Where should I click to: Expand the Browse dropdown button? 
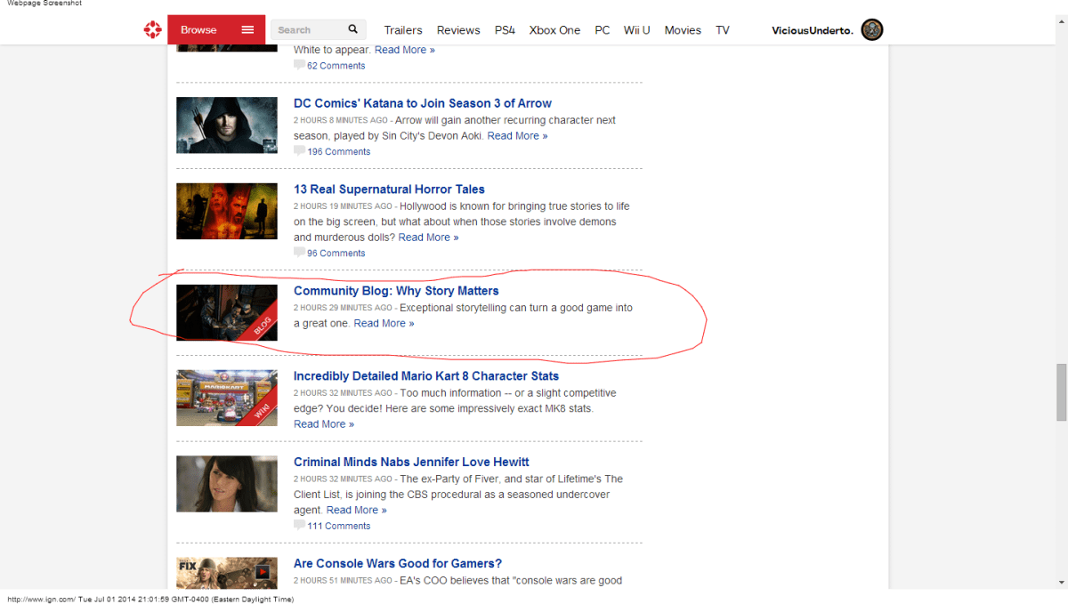point(198,30)
